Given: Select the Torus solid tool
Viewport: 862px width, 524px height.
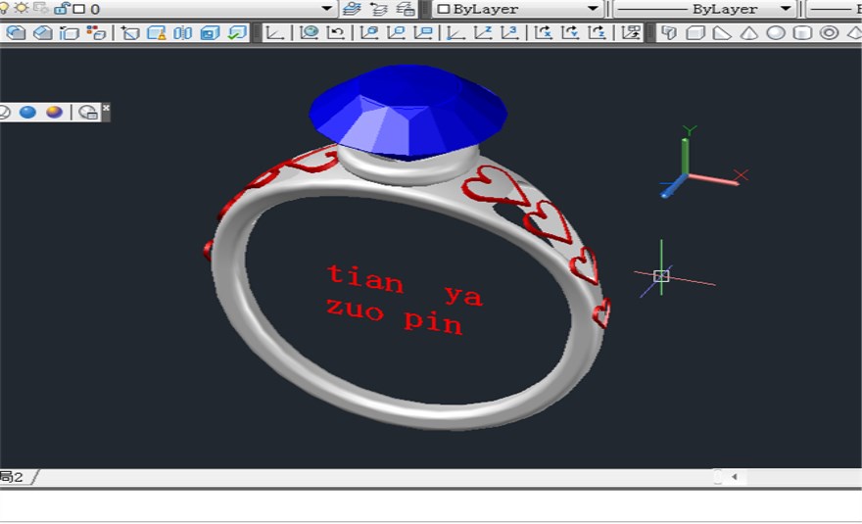Looking at the screenshot, I should (829, 32).
